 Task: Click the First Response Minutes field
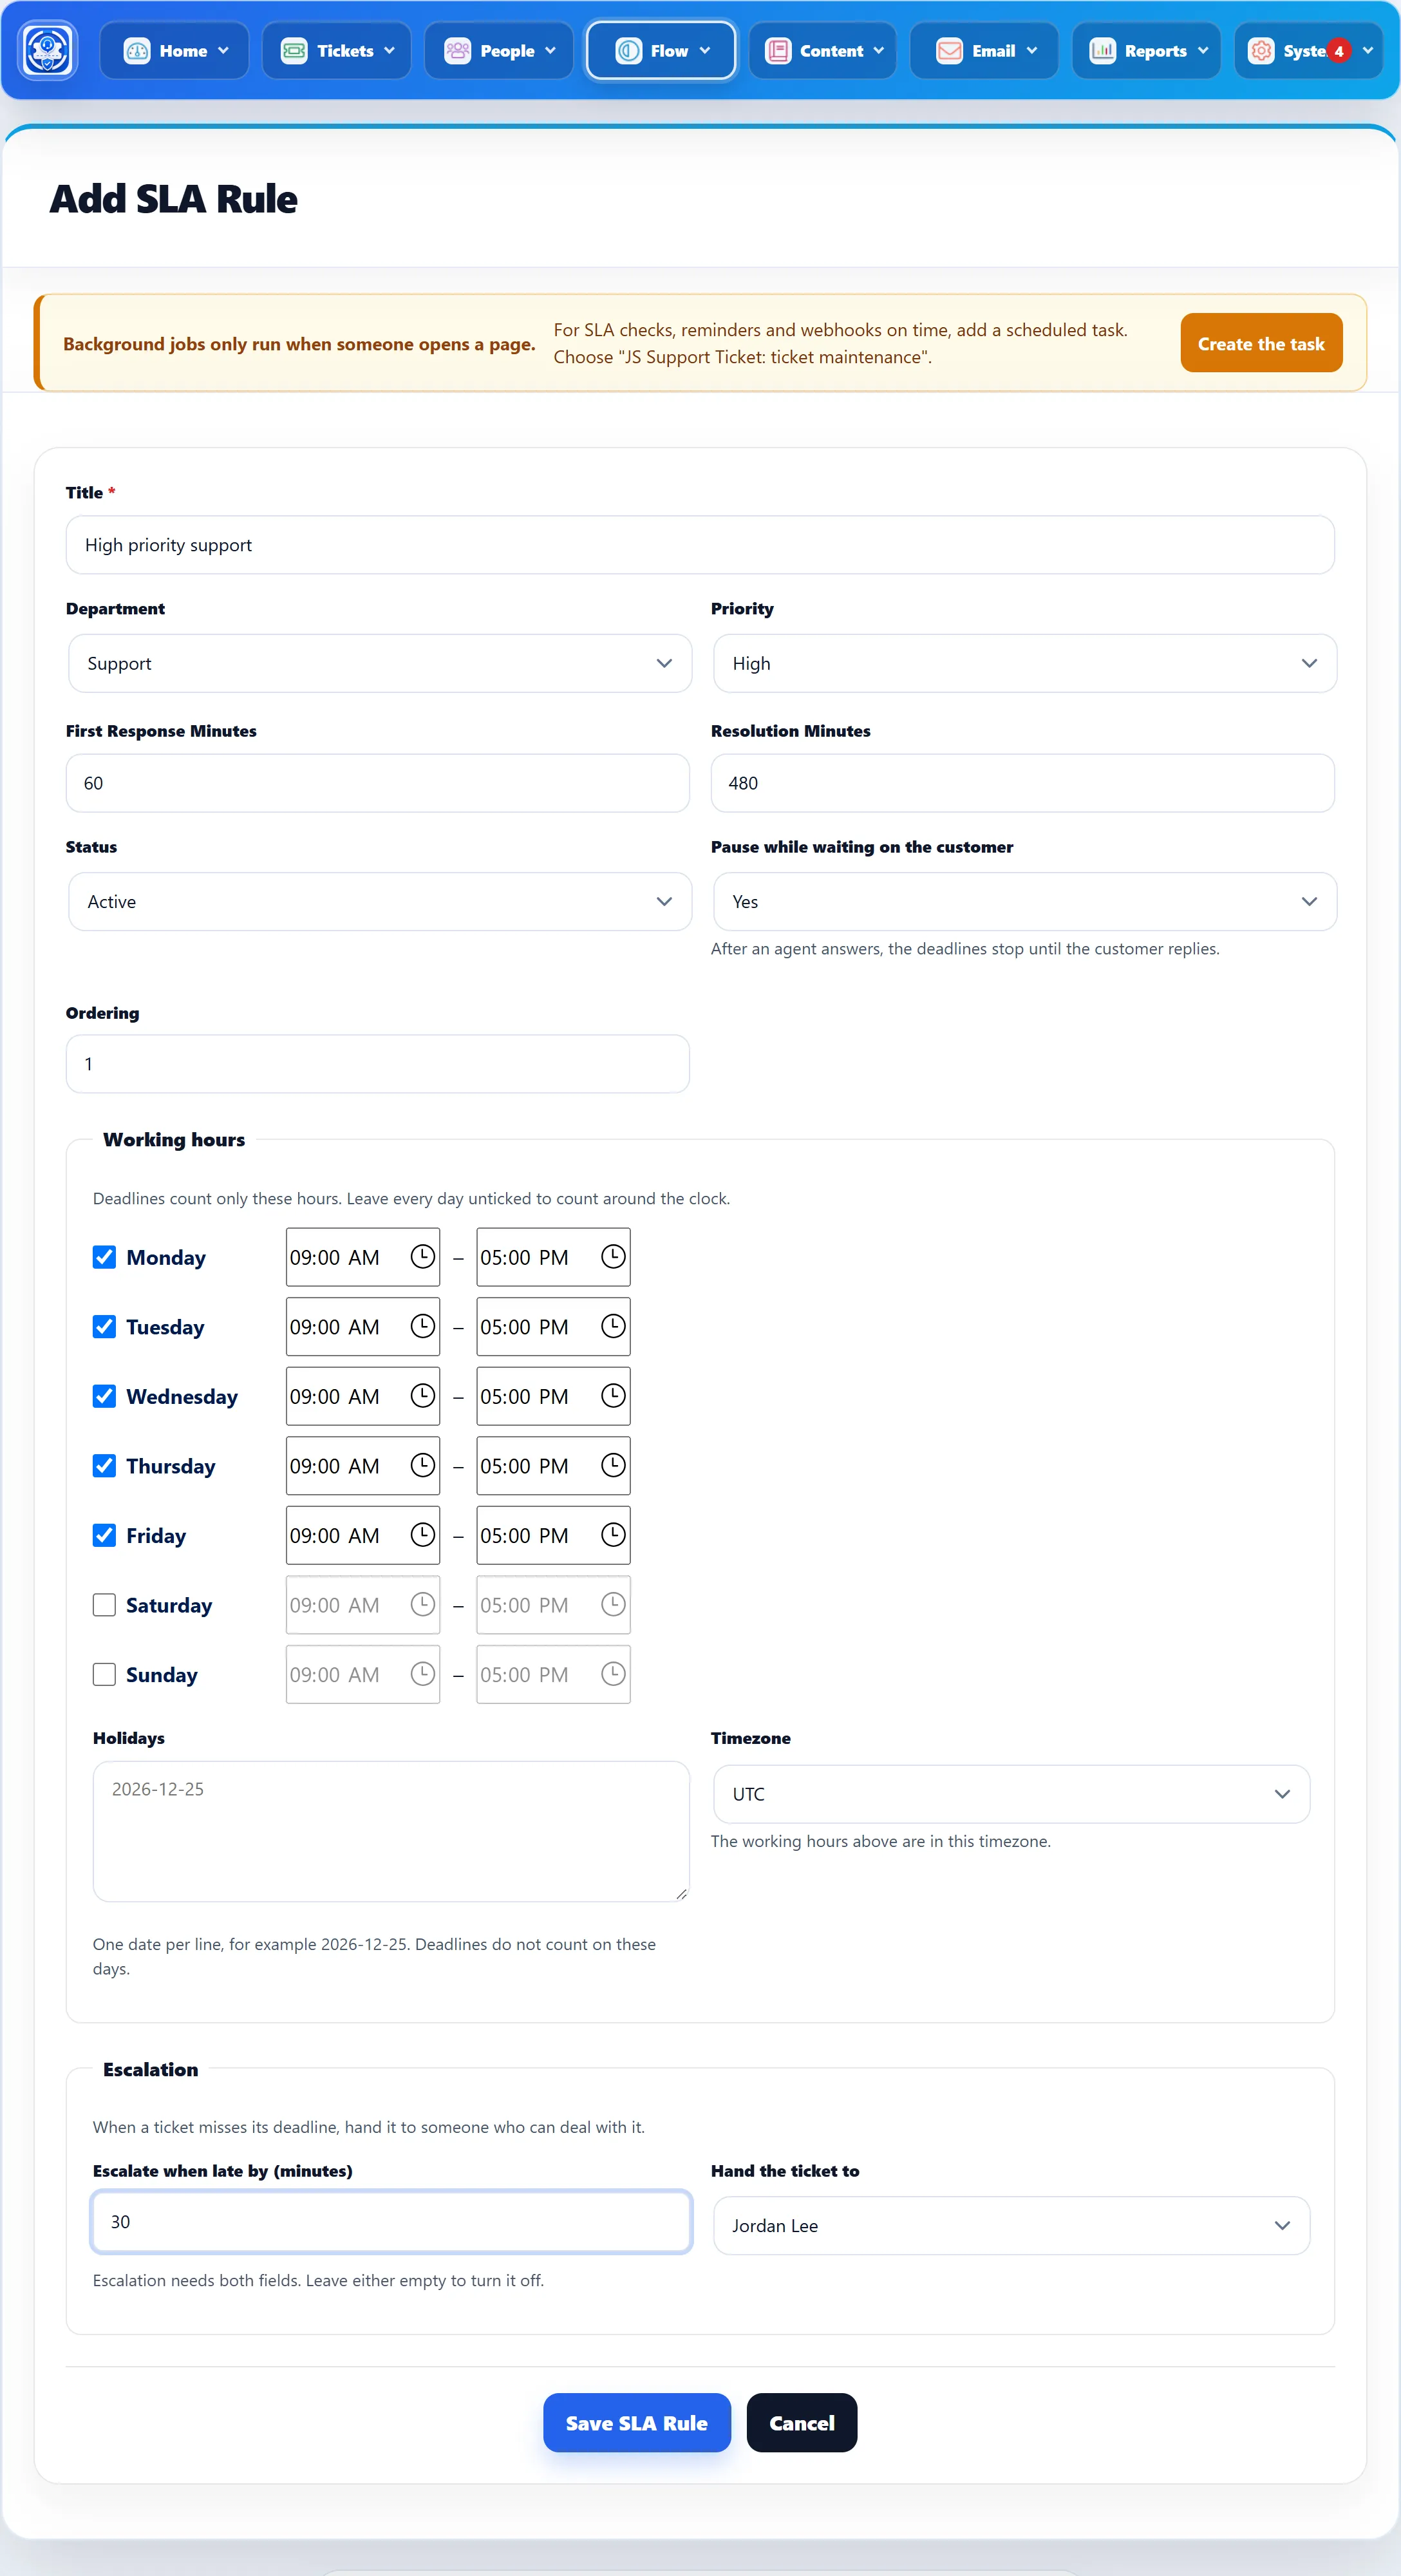click(x=378, y=783)
